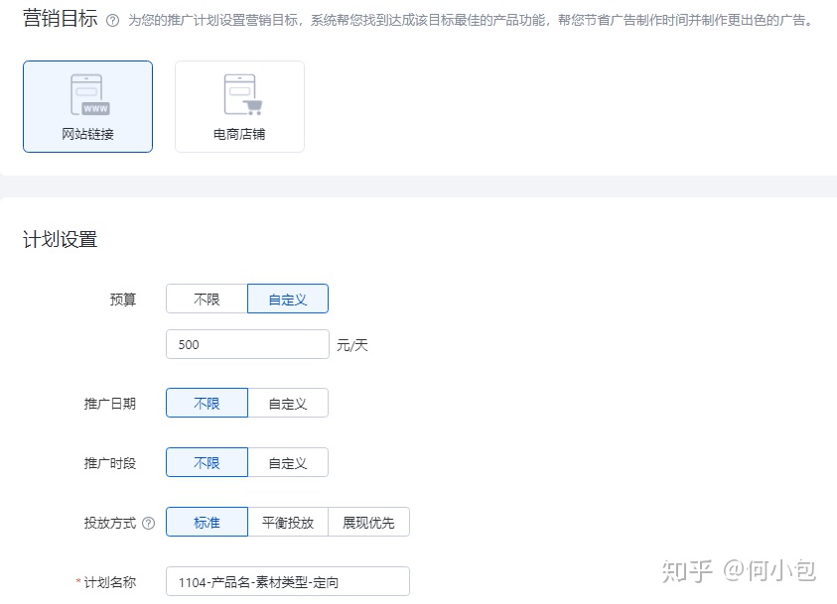This screenshot has height=604, width=837.
Task: Click the 推广时段 field label
Action: tap(110, 463)
